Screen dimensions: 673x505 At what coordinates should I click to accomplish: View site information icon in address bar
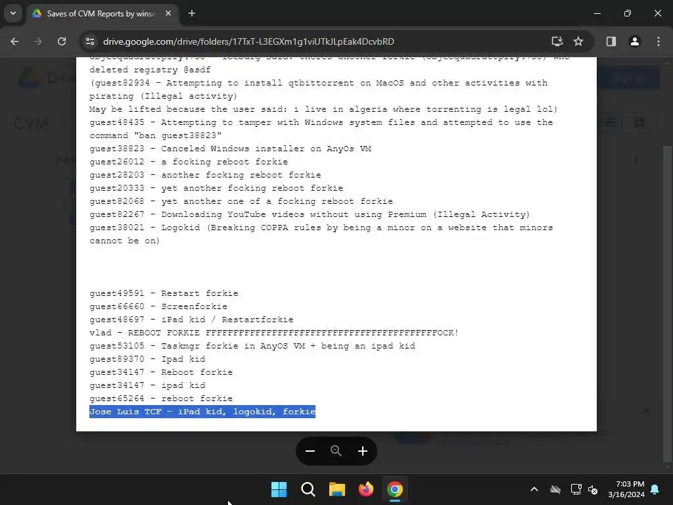(x=90, y=41)
